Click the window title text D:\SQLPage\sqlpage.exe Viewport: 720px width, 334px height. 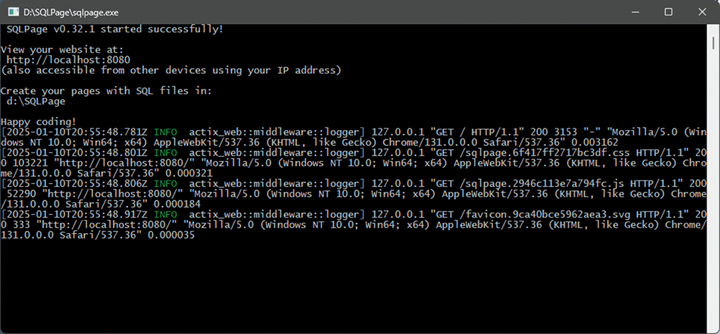point(71,12)
